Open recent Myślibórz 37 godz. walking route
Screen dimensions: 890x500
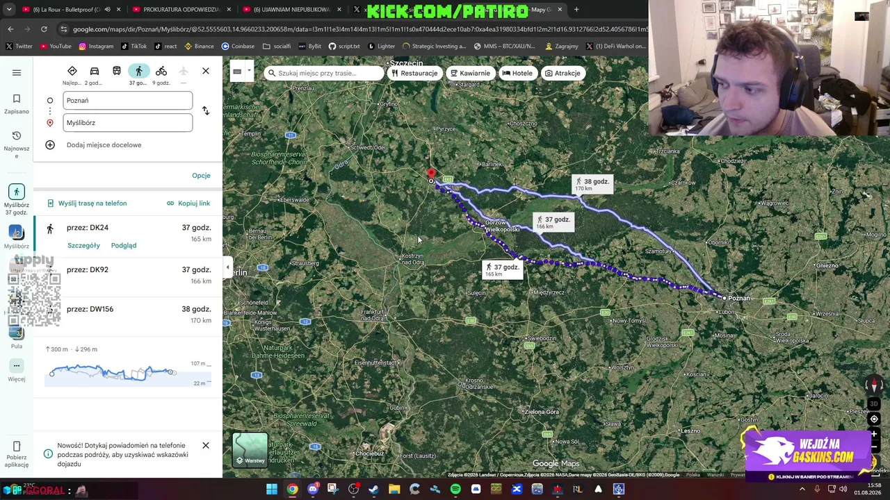(x=17, y=199)
